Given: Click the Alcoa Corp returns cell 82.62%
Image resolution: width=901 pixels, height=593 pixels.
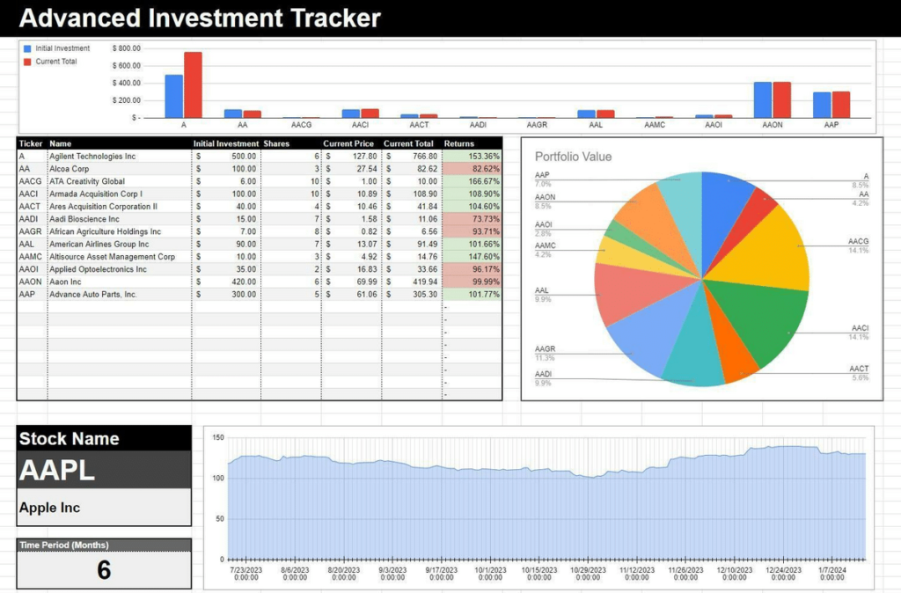Looking at the screenshot, I should [472, 168].
